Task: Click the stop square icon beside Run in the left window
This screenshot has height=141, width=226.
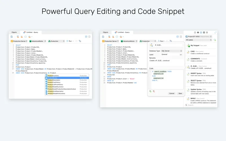Action: 76,41
